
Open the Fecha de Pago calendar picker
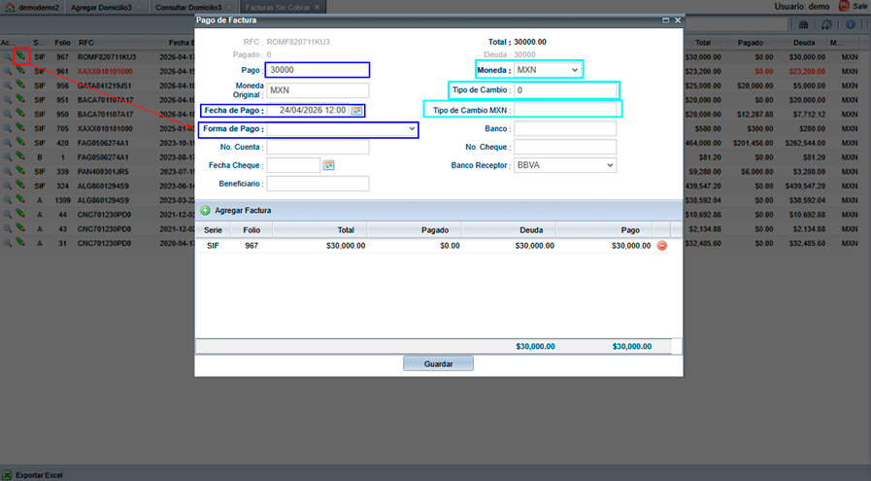coord(356,111)
